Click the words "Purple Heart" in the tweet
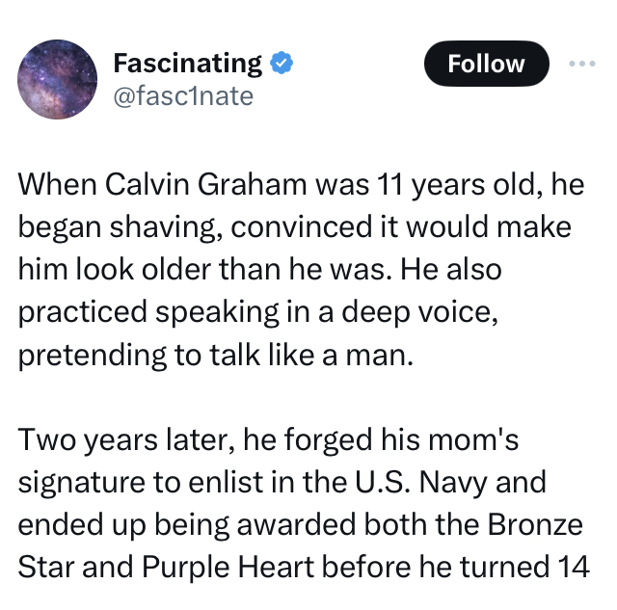 tap(228, 568)
